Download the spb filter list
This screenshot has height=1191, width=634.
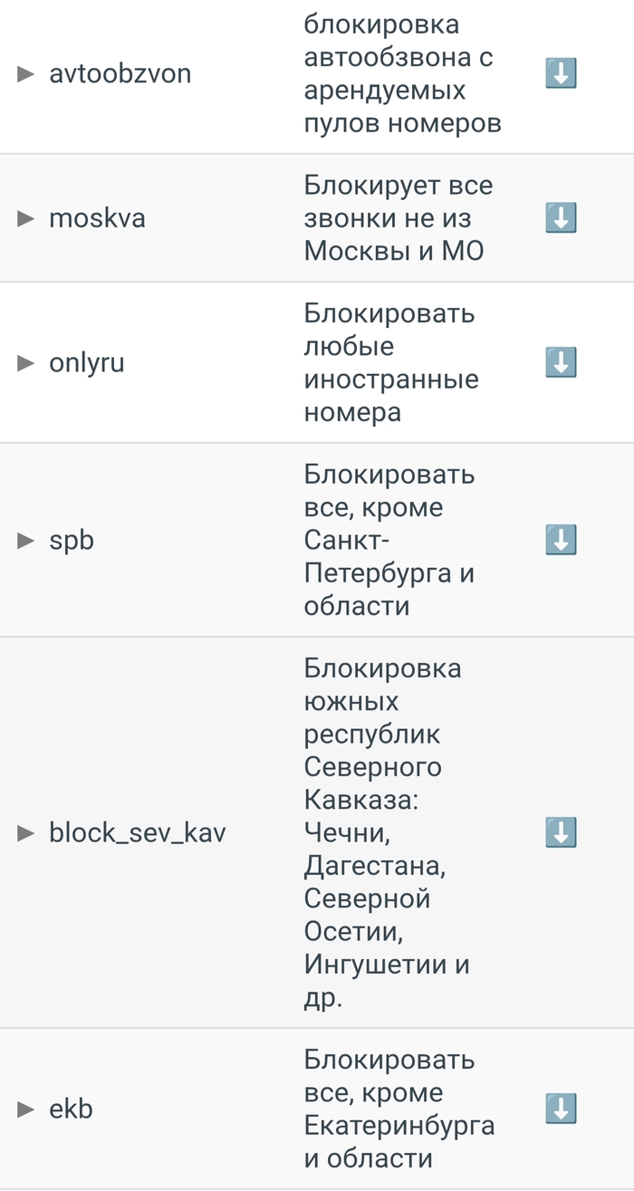click(561, 540)
